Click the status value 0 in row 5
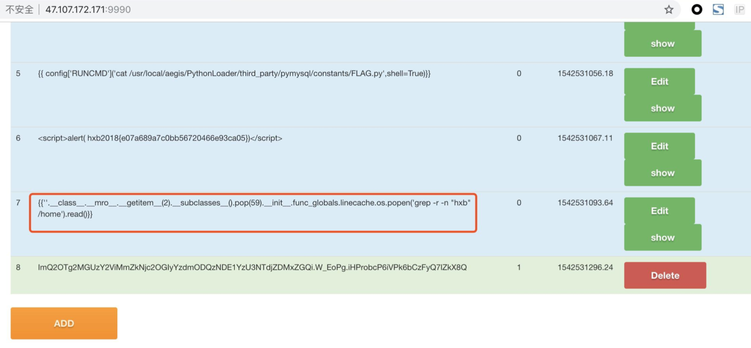751x348 pixels. tap(519, 73)
